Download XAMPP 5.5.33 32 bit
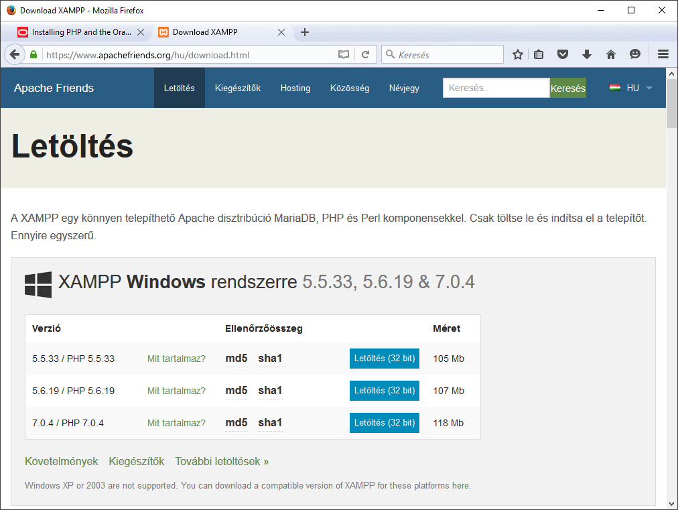This screenshot has width=678, height=510. click(385, 358)
